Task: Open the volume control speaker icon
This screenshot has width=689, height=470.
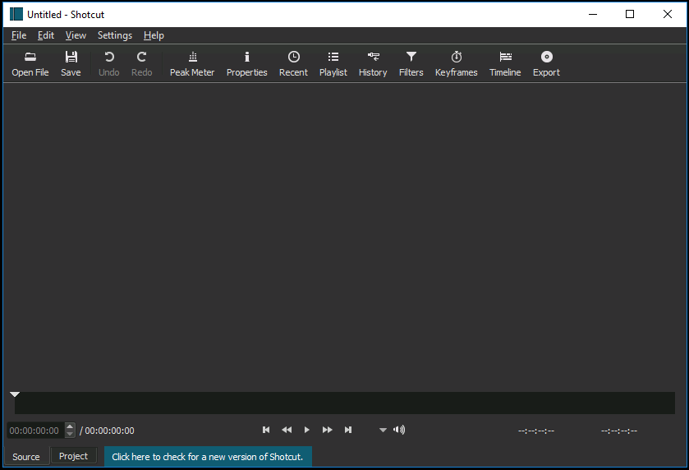Action: pos(399,430)
